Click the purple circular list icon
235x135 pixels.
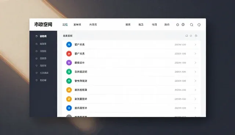69,63
